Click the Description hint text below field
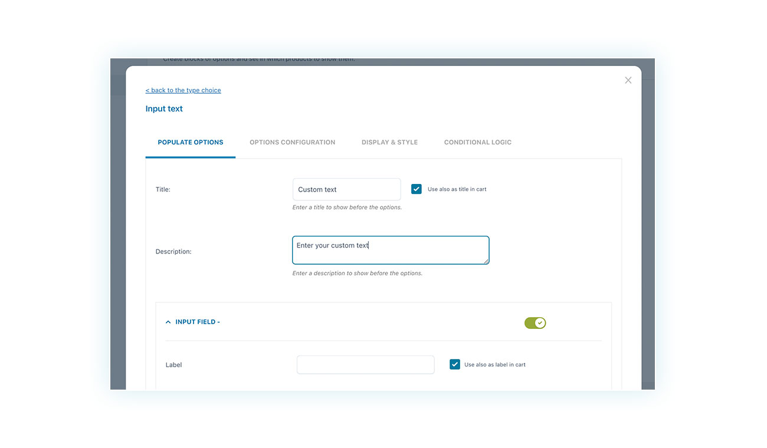Viewport: 767px width, 448px height. (357, 274)
